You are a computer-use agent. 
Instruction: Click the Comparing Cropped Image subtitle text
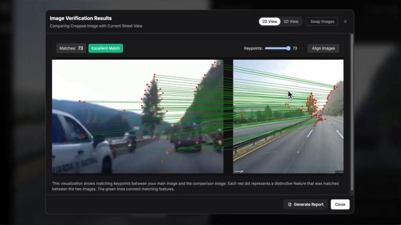(x=95, y=26)
